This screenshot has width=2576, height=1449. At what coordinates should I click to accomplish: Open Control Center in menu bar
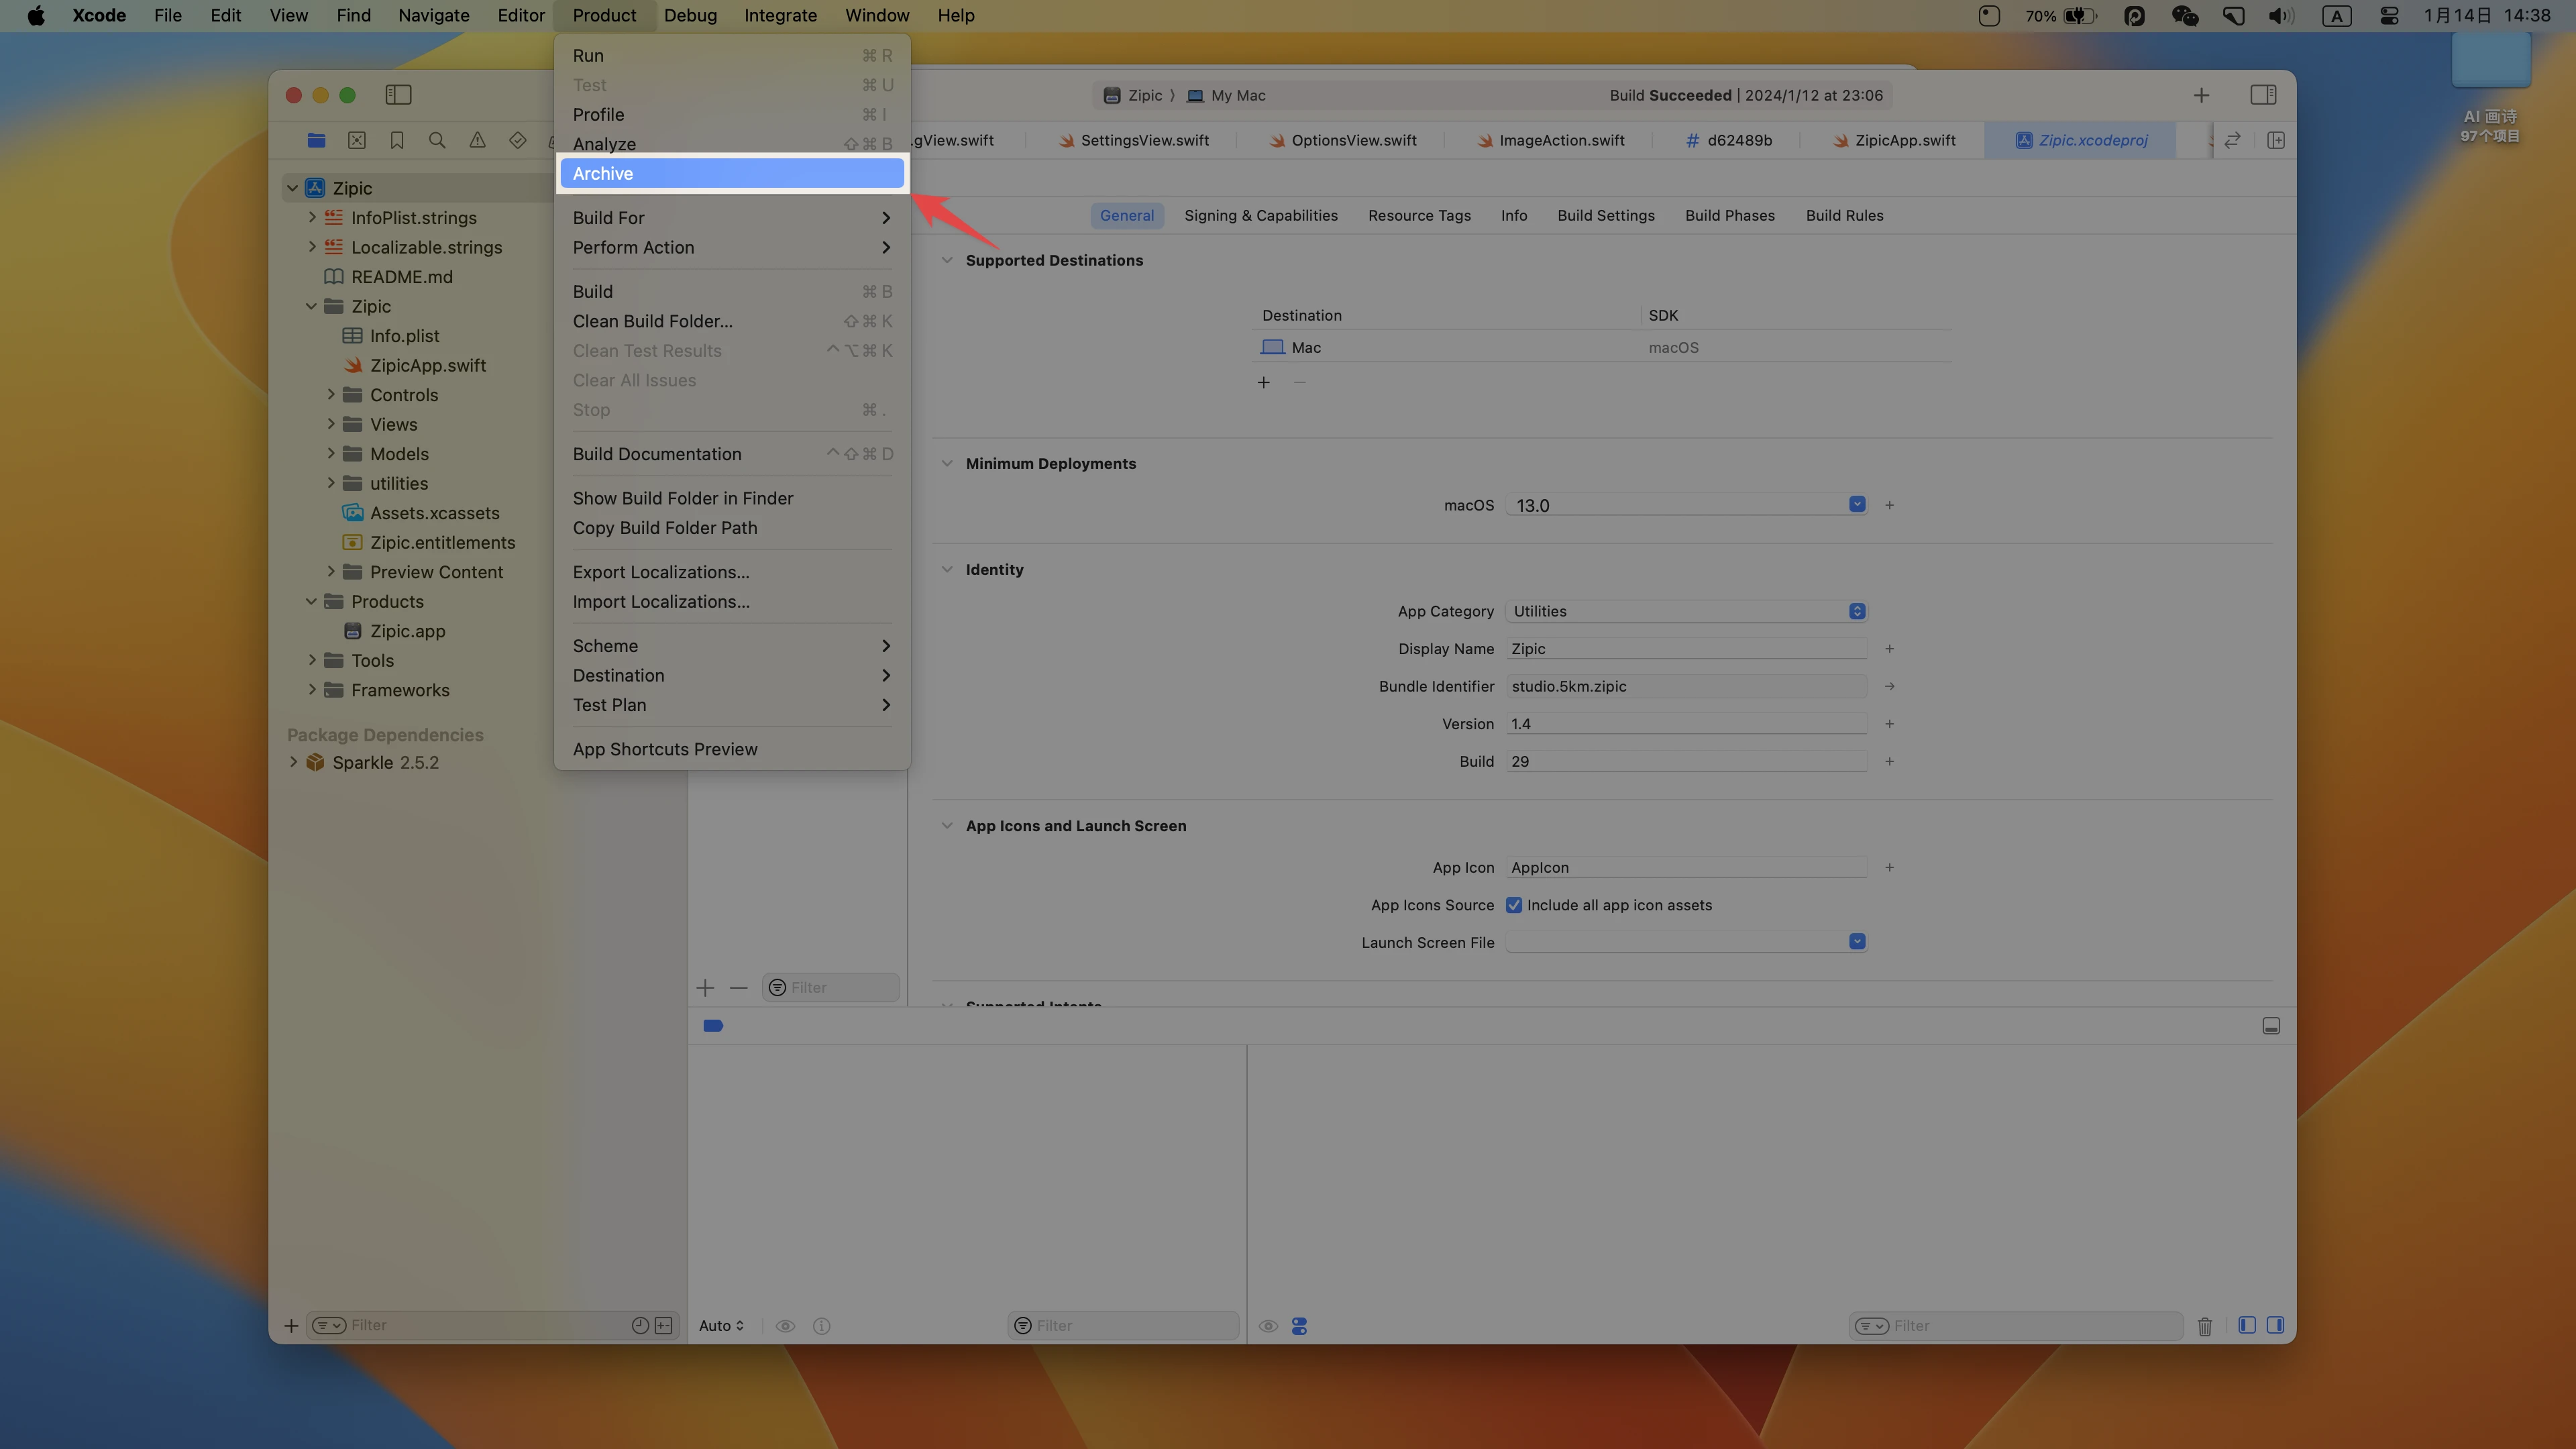2389,16
